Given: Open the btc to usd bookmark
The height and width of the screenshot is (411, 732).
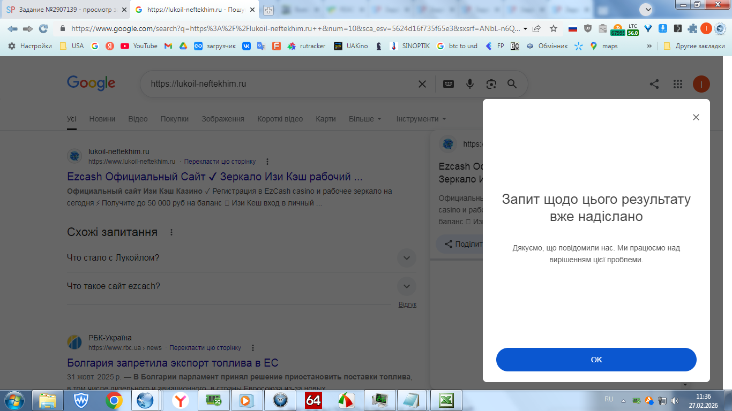Looking at the screenshot, I should 457,46.
